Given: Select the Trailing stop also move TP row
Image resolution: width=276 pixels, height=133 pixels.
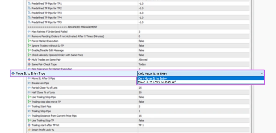Looking at the screenshot, I should point(46,102).
